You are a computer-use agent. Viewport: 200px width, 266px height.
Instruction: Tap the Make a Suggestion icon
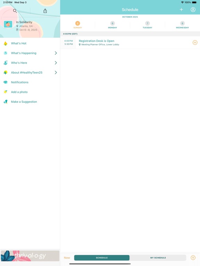coord(6,101)
